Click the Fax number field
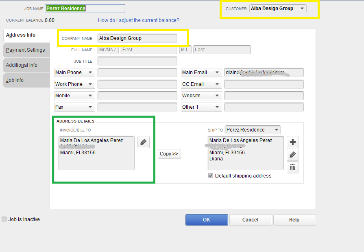The height and width of the screenshot is (252, 364). pos(137,107)
